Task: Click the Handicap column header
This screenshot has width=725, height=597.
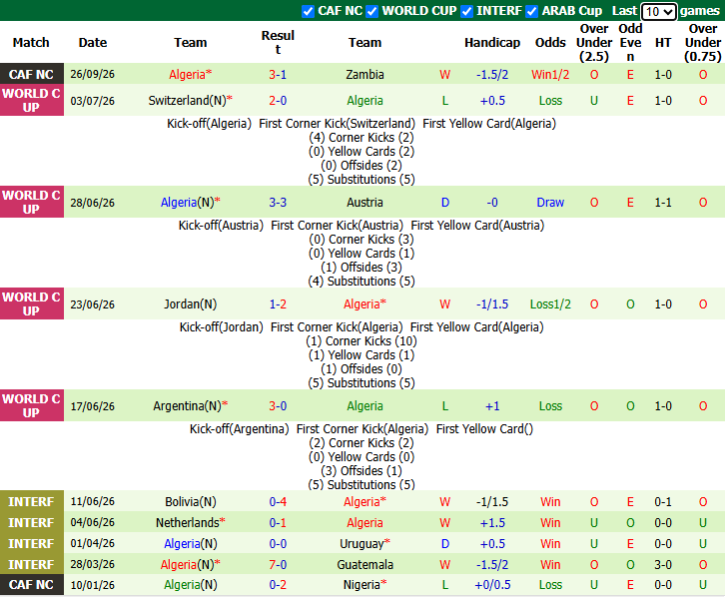Action: pos(492,43)
